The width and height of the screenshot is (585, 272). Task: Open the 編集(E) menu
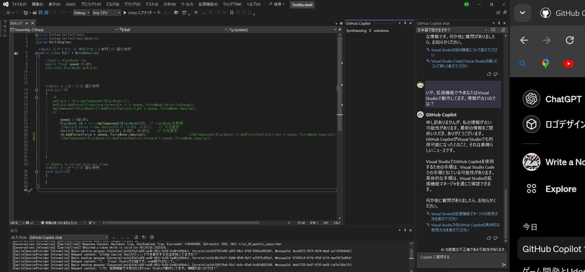38,4
